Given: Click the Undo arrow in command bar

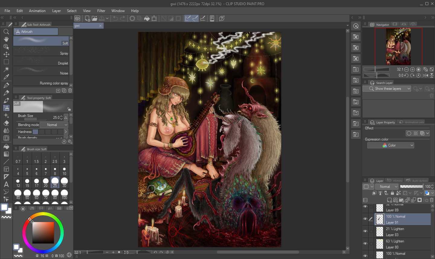Looking at the screenshot, I should pyautogui.click(x=115, y=18).
